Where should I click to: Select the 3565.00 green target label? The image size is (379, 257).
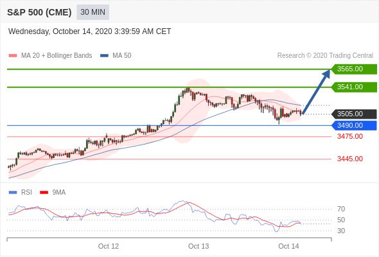pos(354,69)
